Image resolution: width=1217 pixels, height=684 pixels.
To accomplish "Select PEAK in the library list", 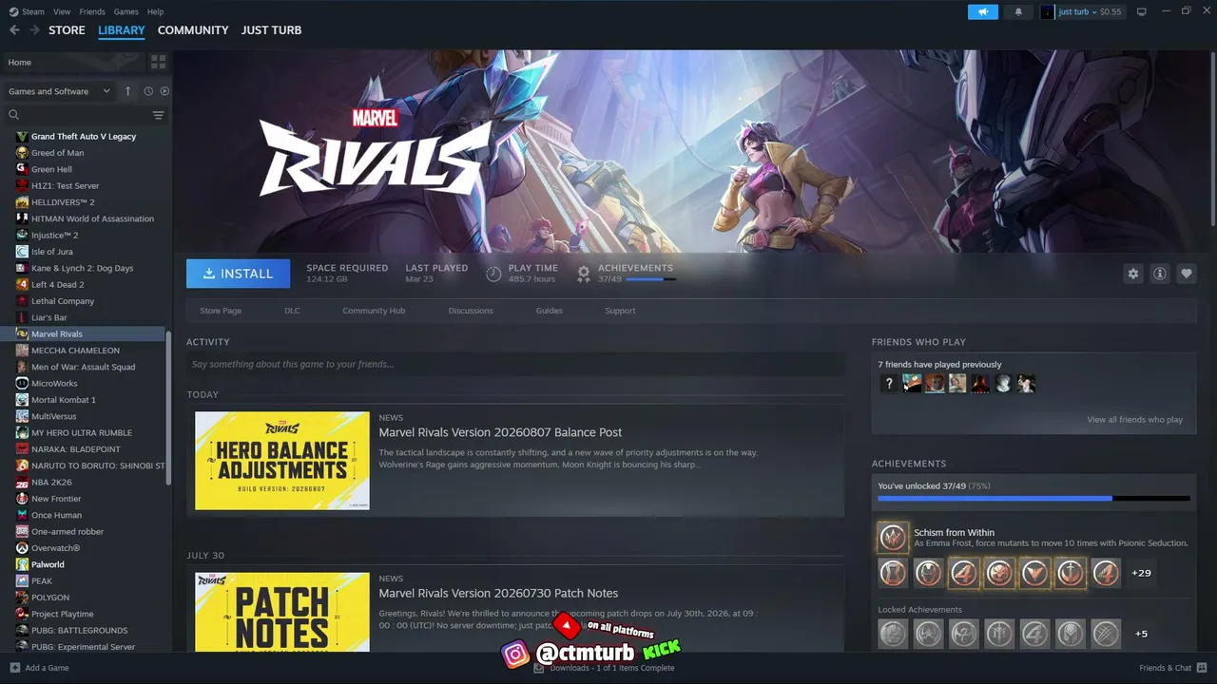I will pos(42,581).
